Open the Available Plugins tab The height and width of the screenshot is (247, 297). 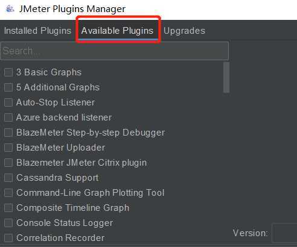click(x=117, y=31)
